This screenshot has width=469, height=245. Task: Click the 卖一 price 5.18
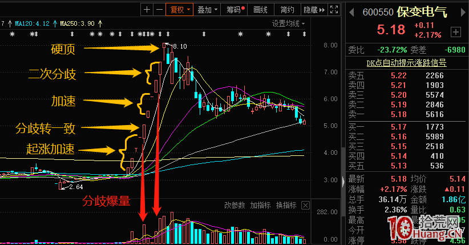pos(399,114)
